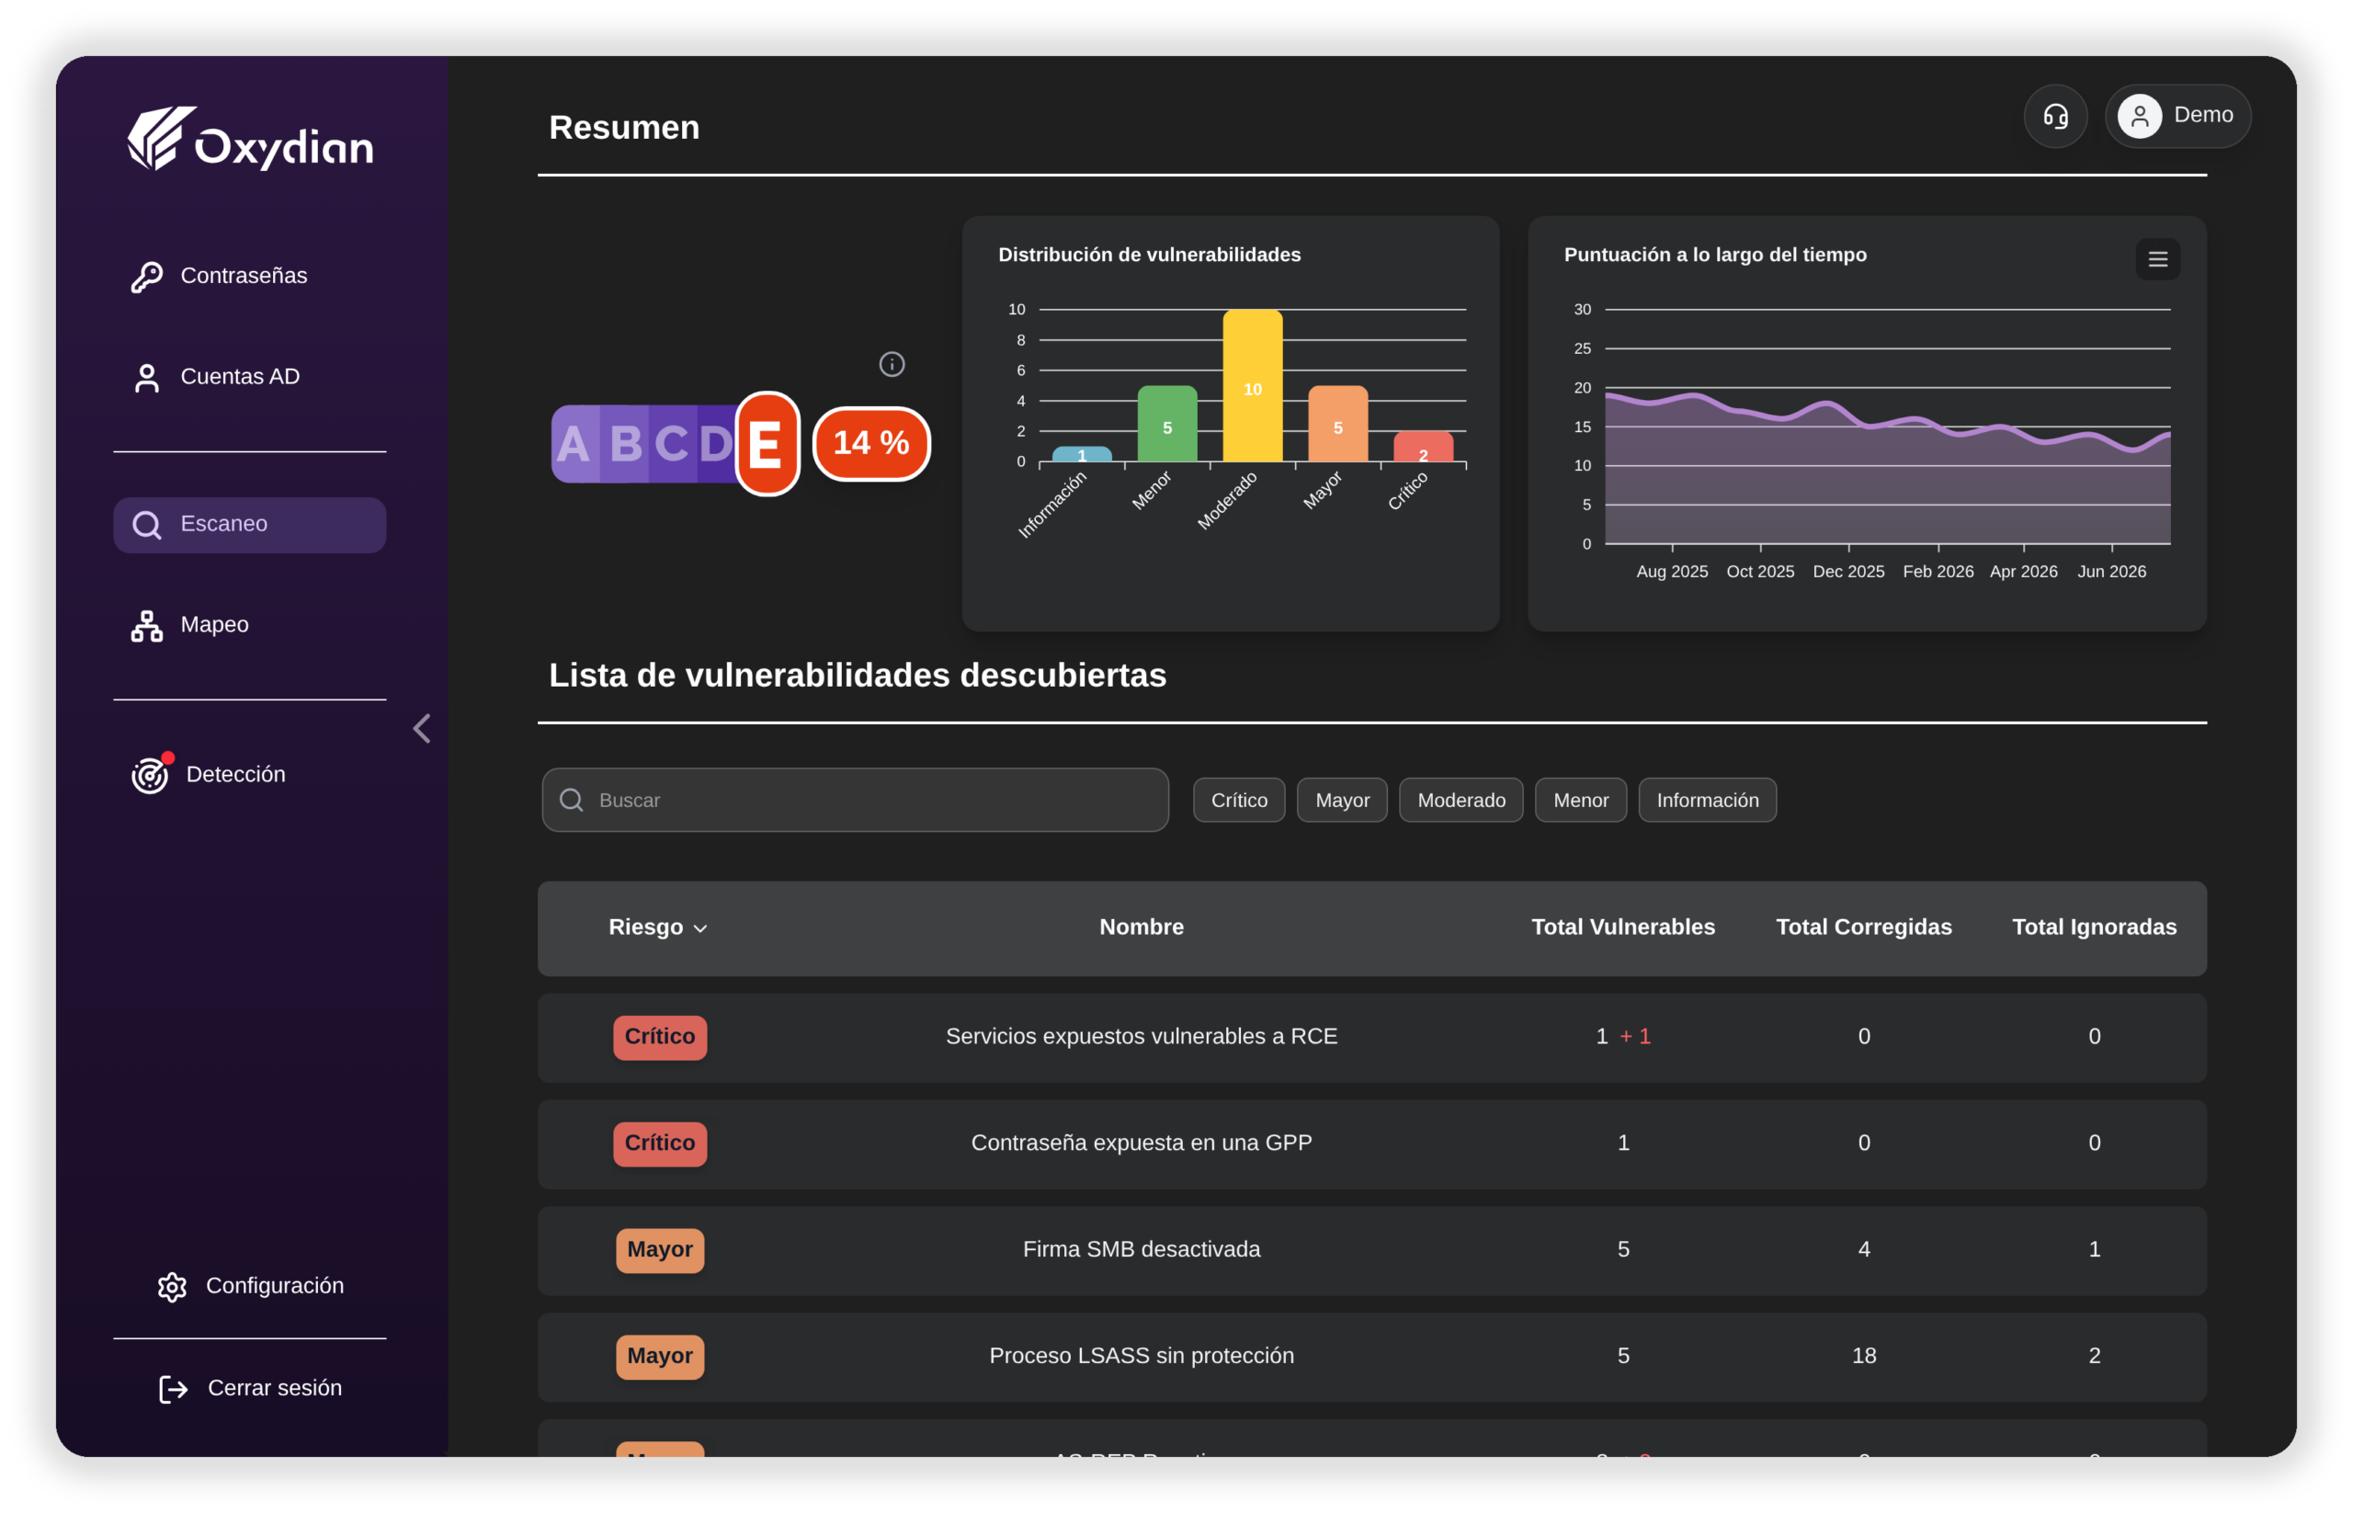
Task: Click the logout icon beside Cerrar sesión
Action: click(173, 1389)
